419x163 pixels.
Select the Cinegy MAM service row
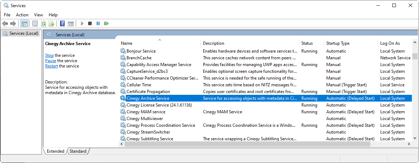click(265, 112)
